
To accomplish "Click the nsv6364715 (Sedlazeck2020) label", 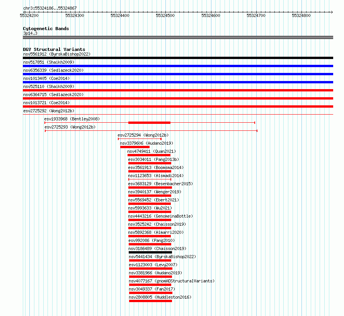I will coord(53,95).
